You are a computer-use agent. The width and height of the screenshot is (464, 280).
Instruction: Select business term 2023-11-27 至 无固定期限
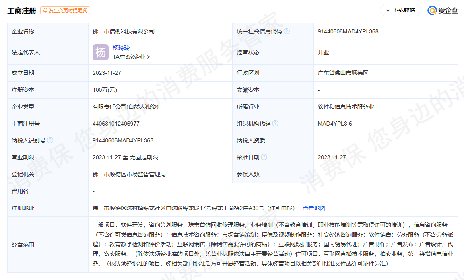click(x=125, y=157)
